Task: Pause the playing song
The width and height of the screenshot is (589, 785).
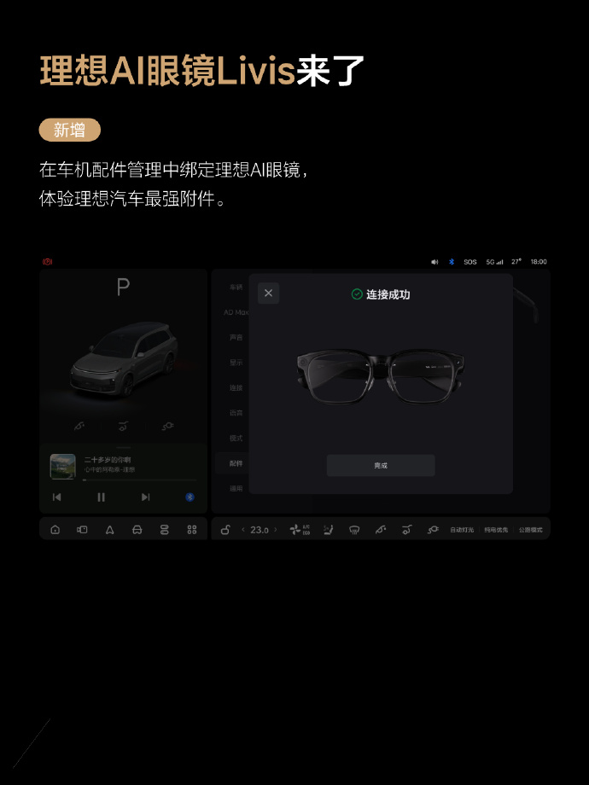Action: pos(102,497)
